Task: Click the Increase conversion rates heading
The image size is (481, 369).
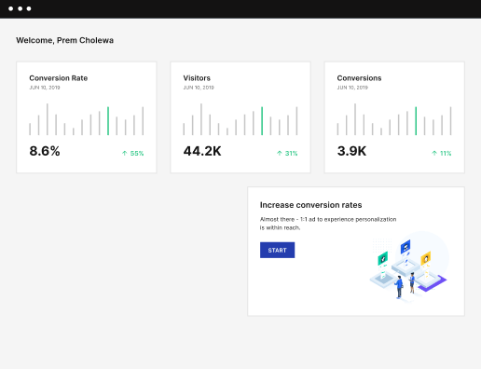Action: pyautogui.click(x=310, y=205)
